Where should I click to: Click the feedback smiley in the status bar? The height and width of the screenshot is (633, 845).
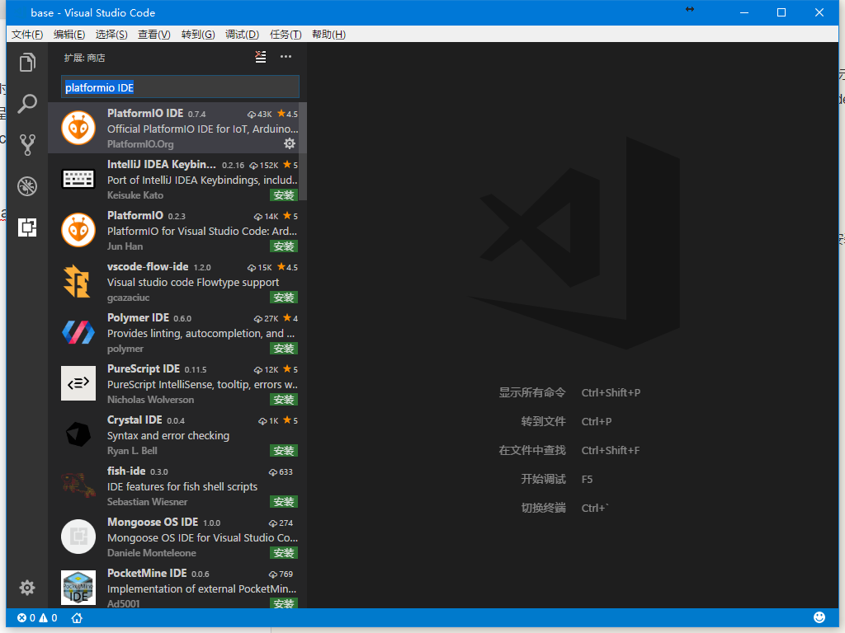819,617
